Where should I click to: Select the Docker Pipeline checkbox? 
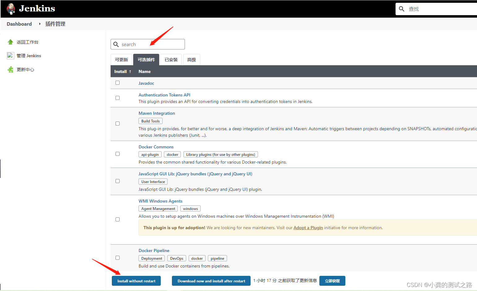117,258
